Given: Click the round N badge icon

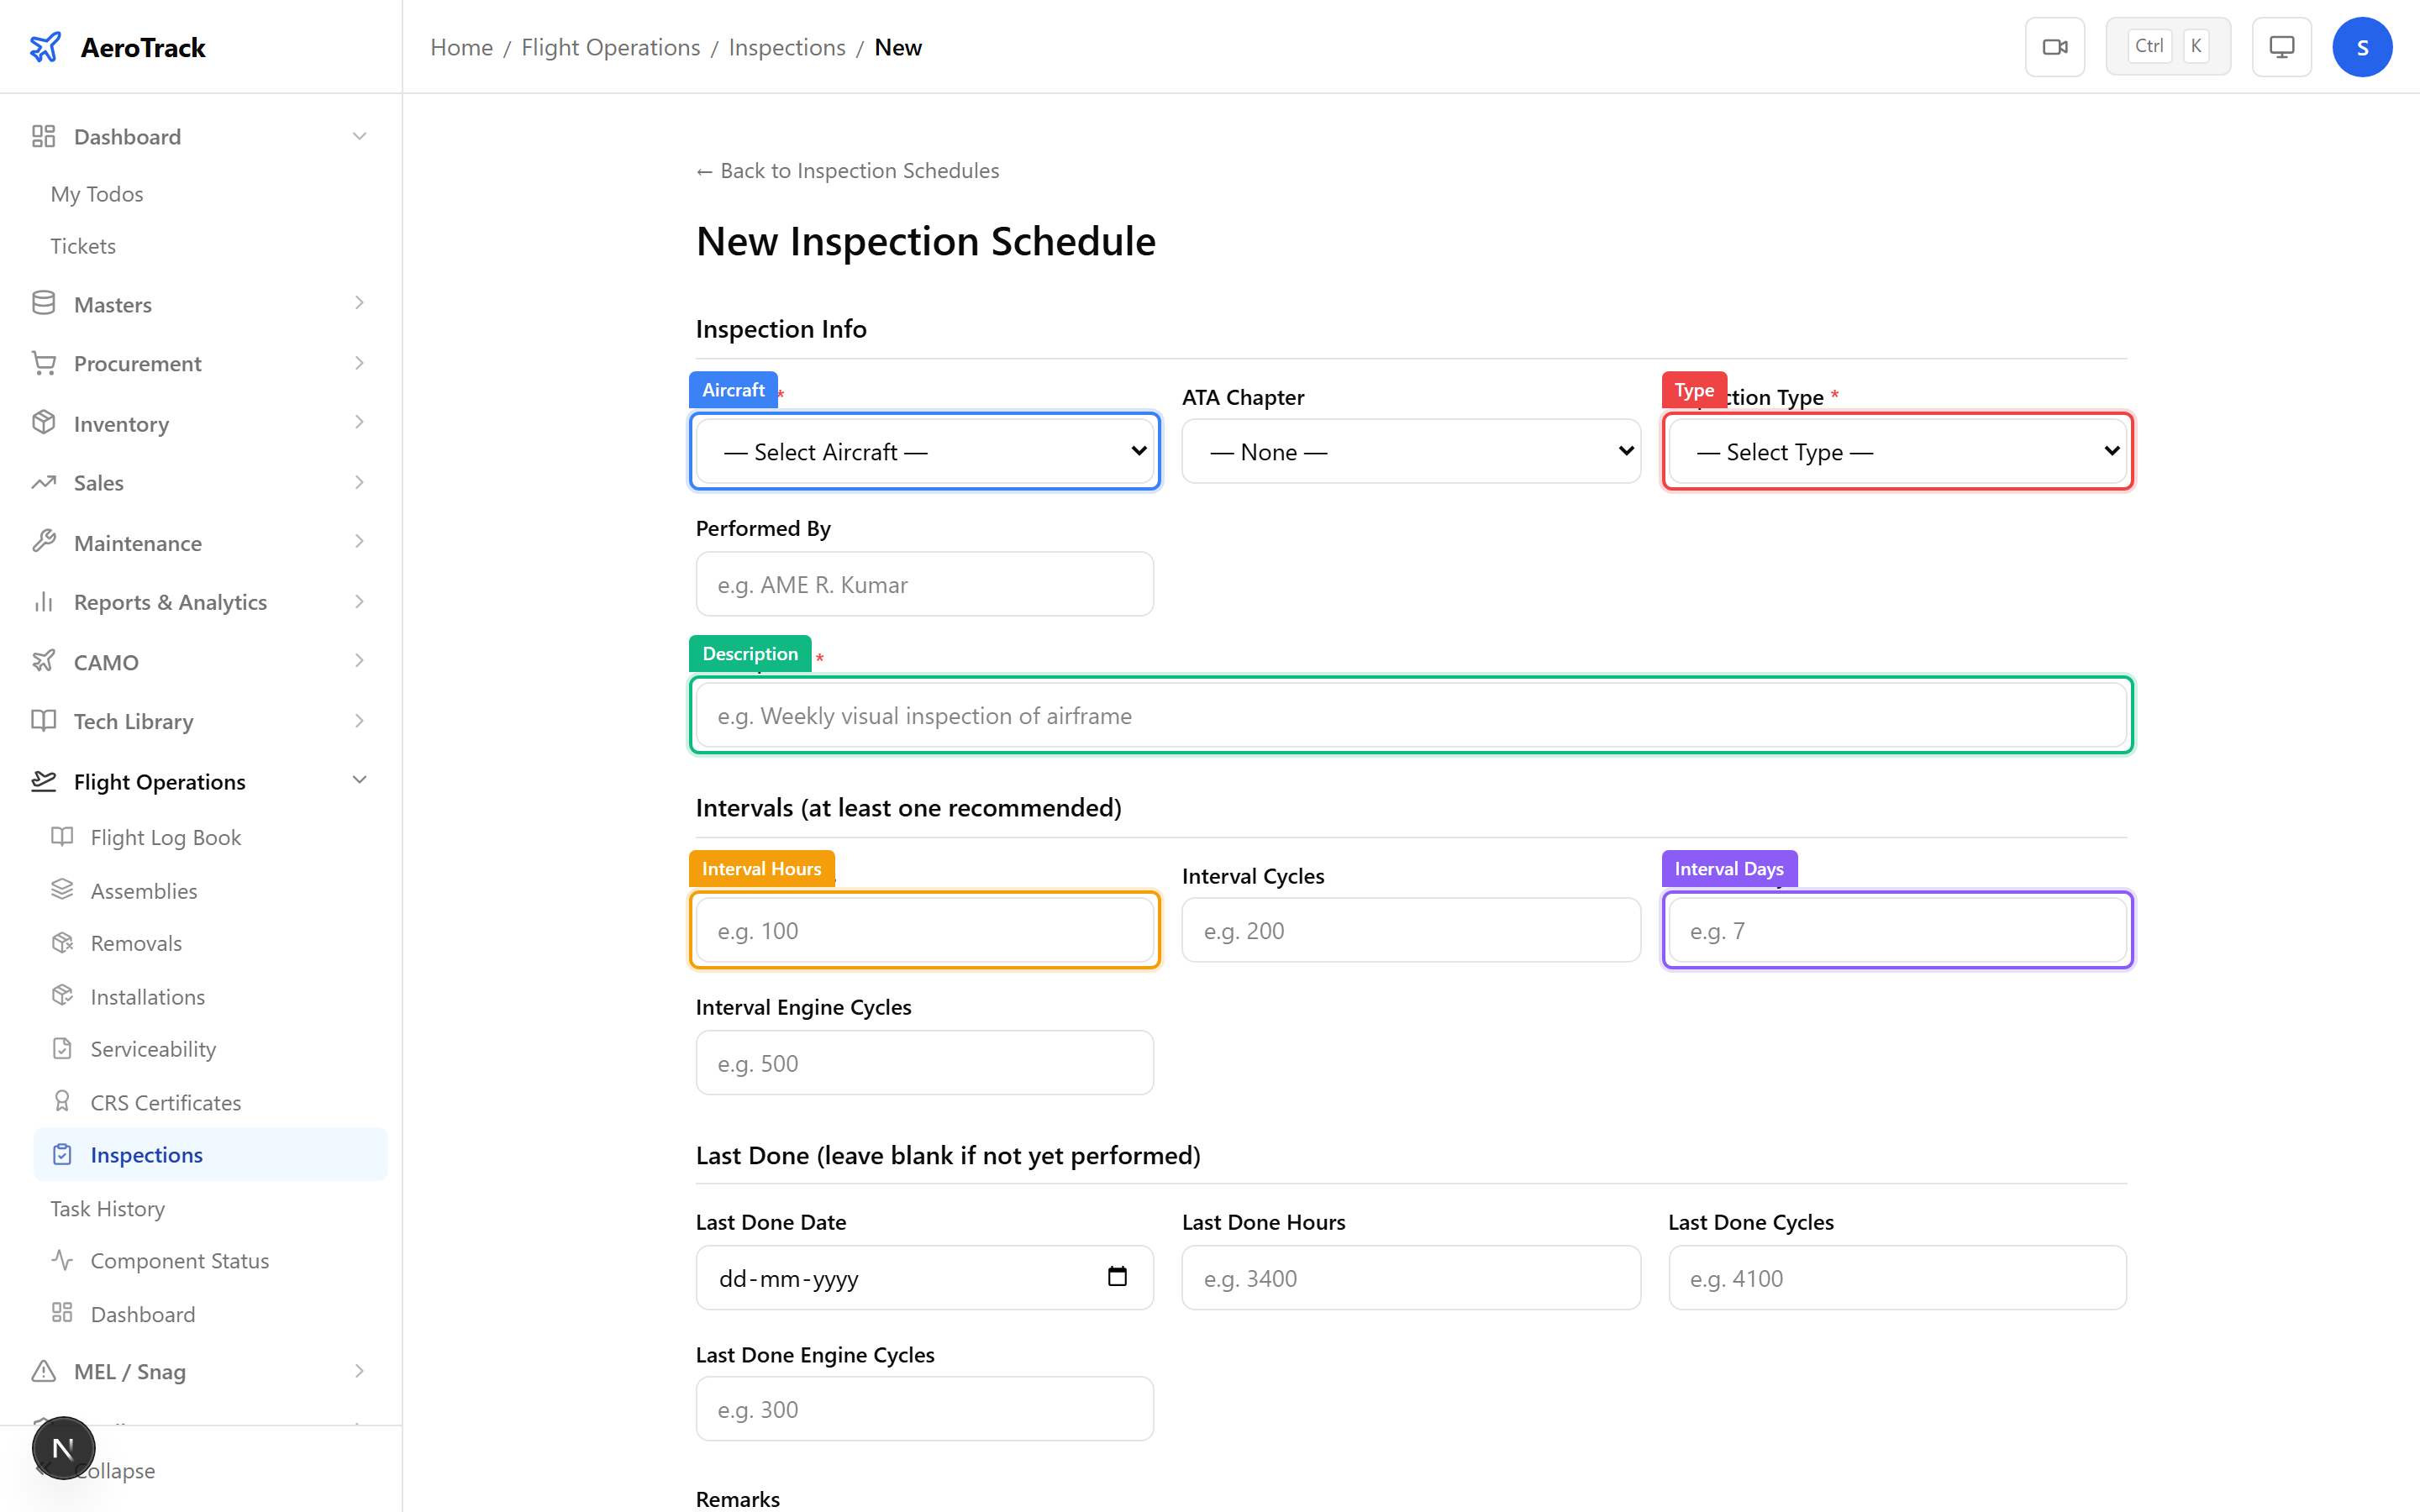Looking at the screenshot, I should 63,1447.
